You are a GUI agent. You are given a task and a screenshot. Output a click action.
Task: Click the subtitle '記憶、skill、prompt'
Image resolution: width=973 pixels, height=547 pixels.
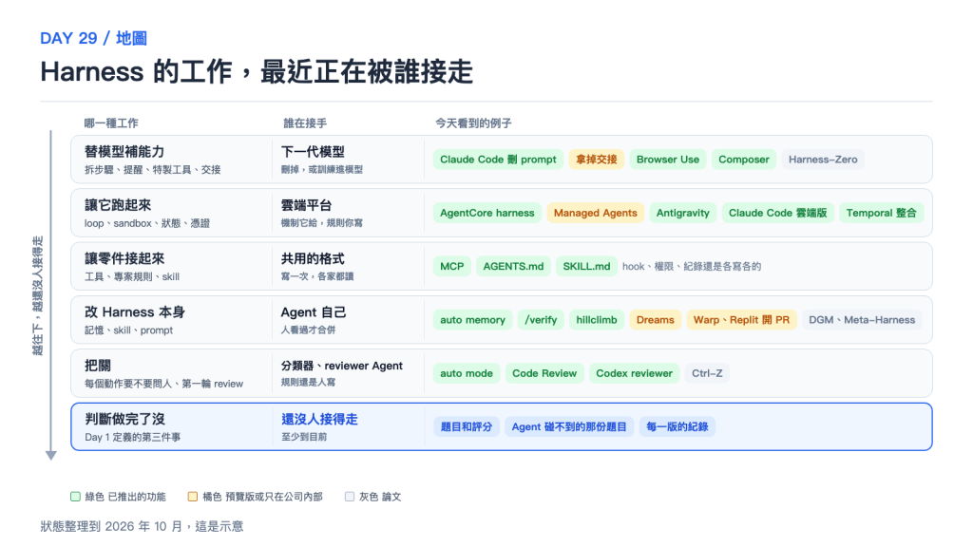click(128, 330)
